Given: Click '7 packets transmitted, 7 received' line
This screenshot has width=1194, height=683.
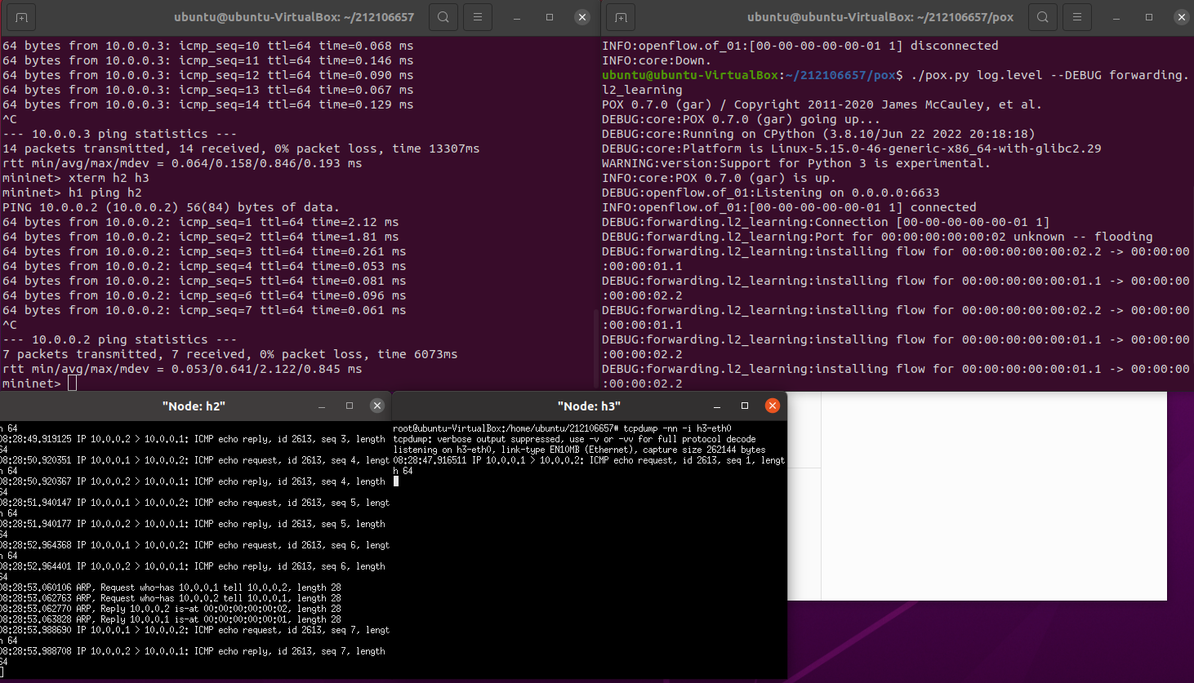Looking at the screenshot, I should pos(229,354).
